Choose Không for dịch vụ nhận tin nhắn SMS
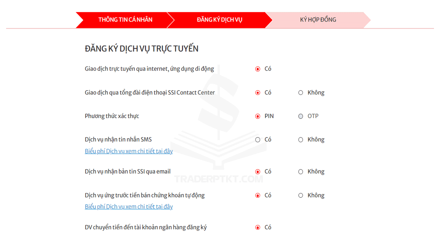This screenshot has width=437, height=246. pos(300,140)
